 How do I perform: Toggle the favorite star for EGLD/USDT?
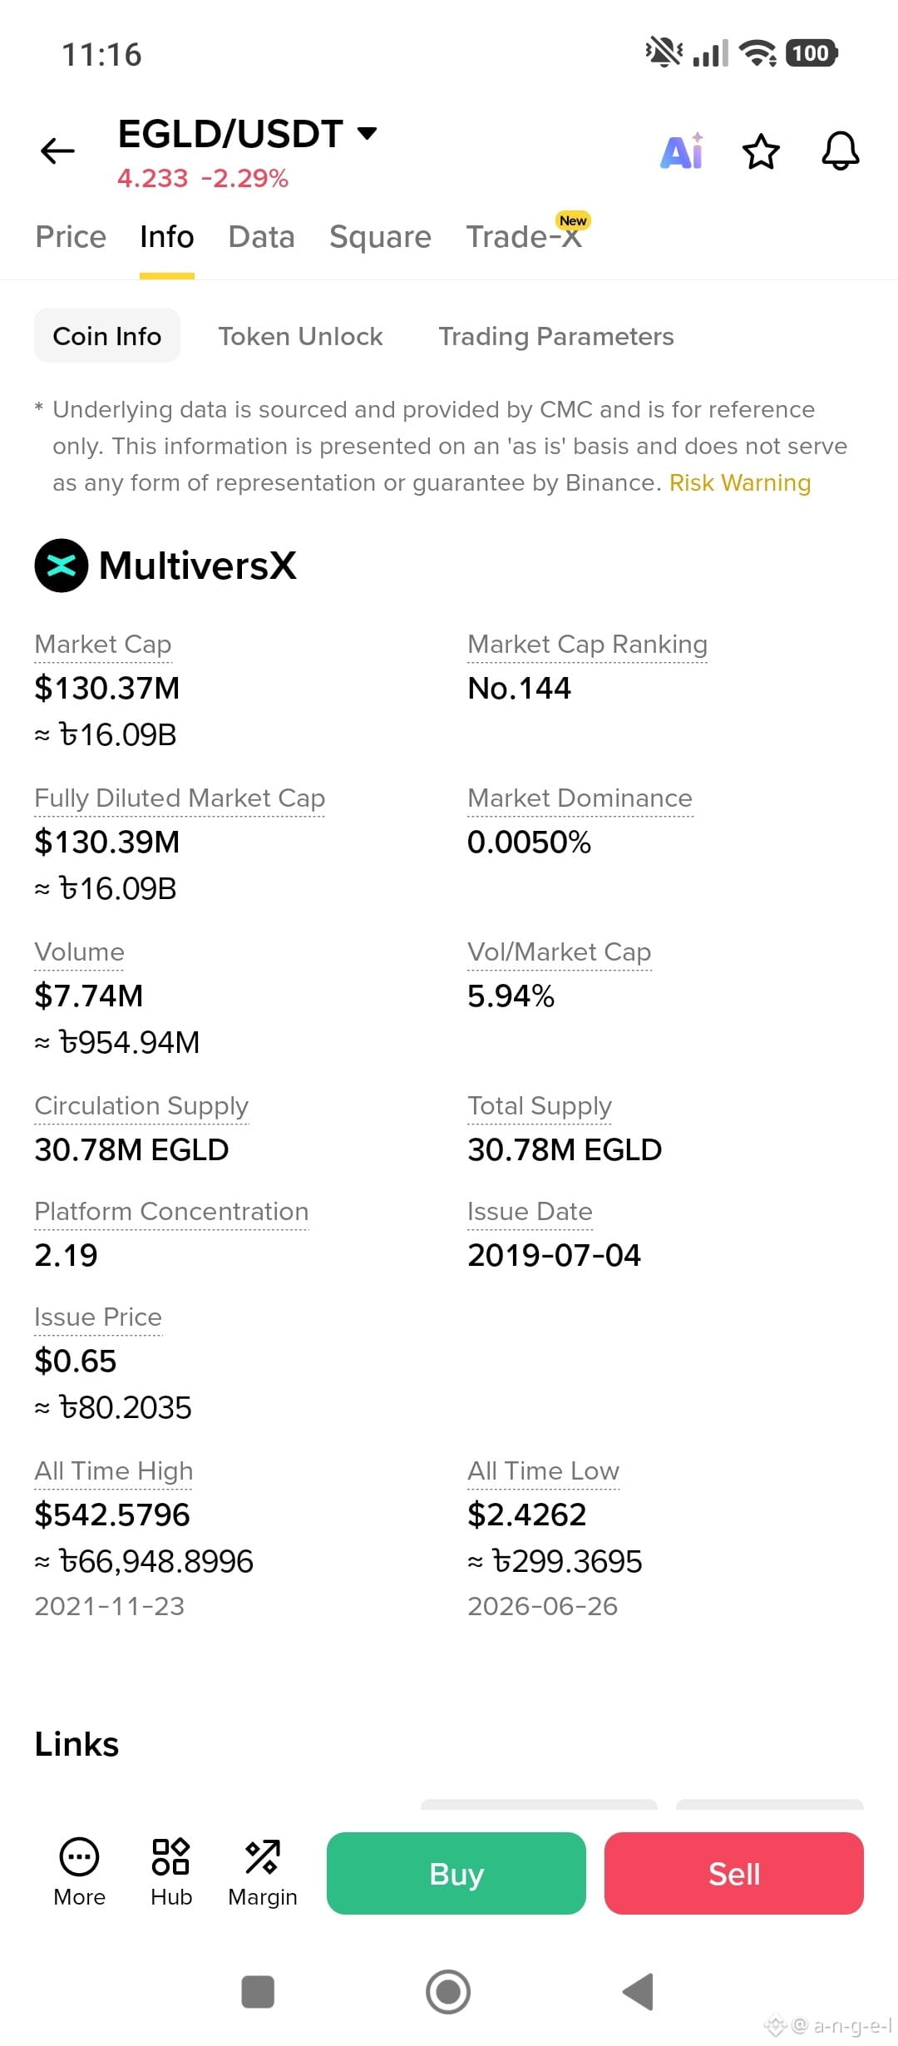[761, 151]
